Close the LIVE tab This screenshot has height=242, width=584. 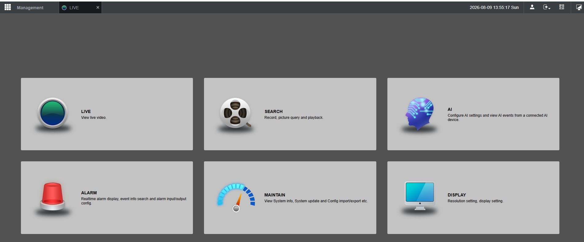pyautogui.click(x=98, y=7)
